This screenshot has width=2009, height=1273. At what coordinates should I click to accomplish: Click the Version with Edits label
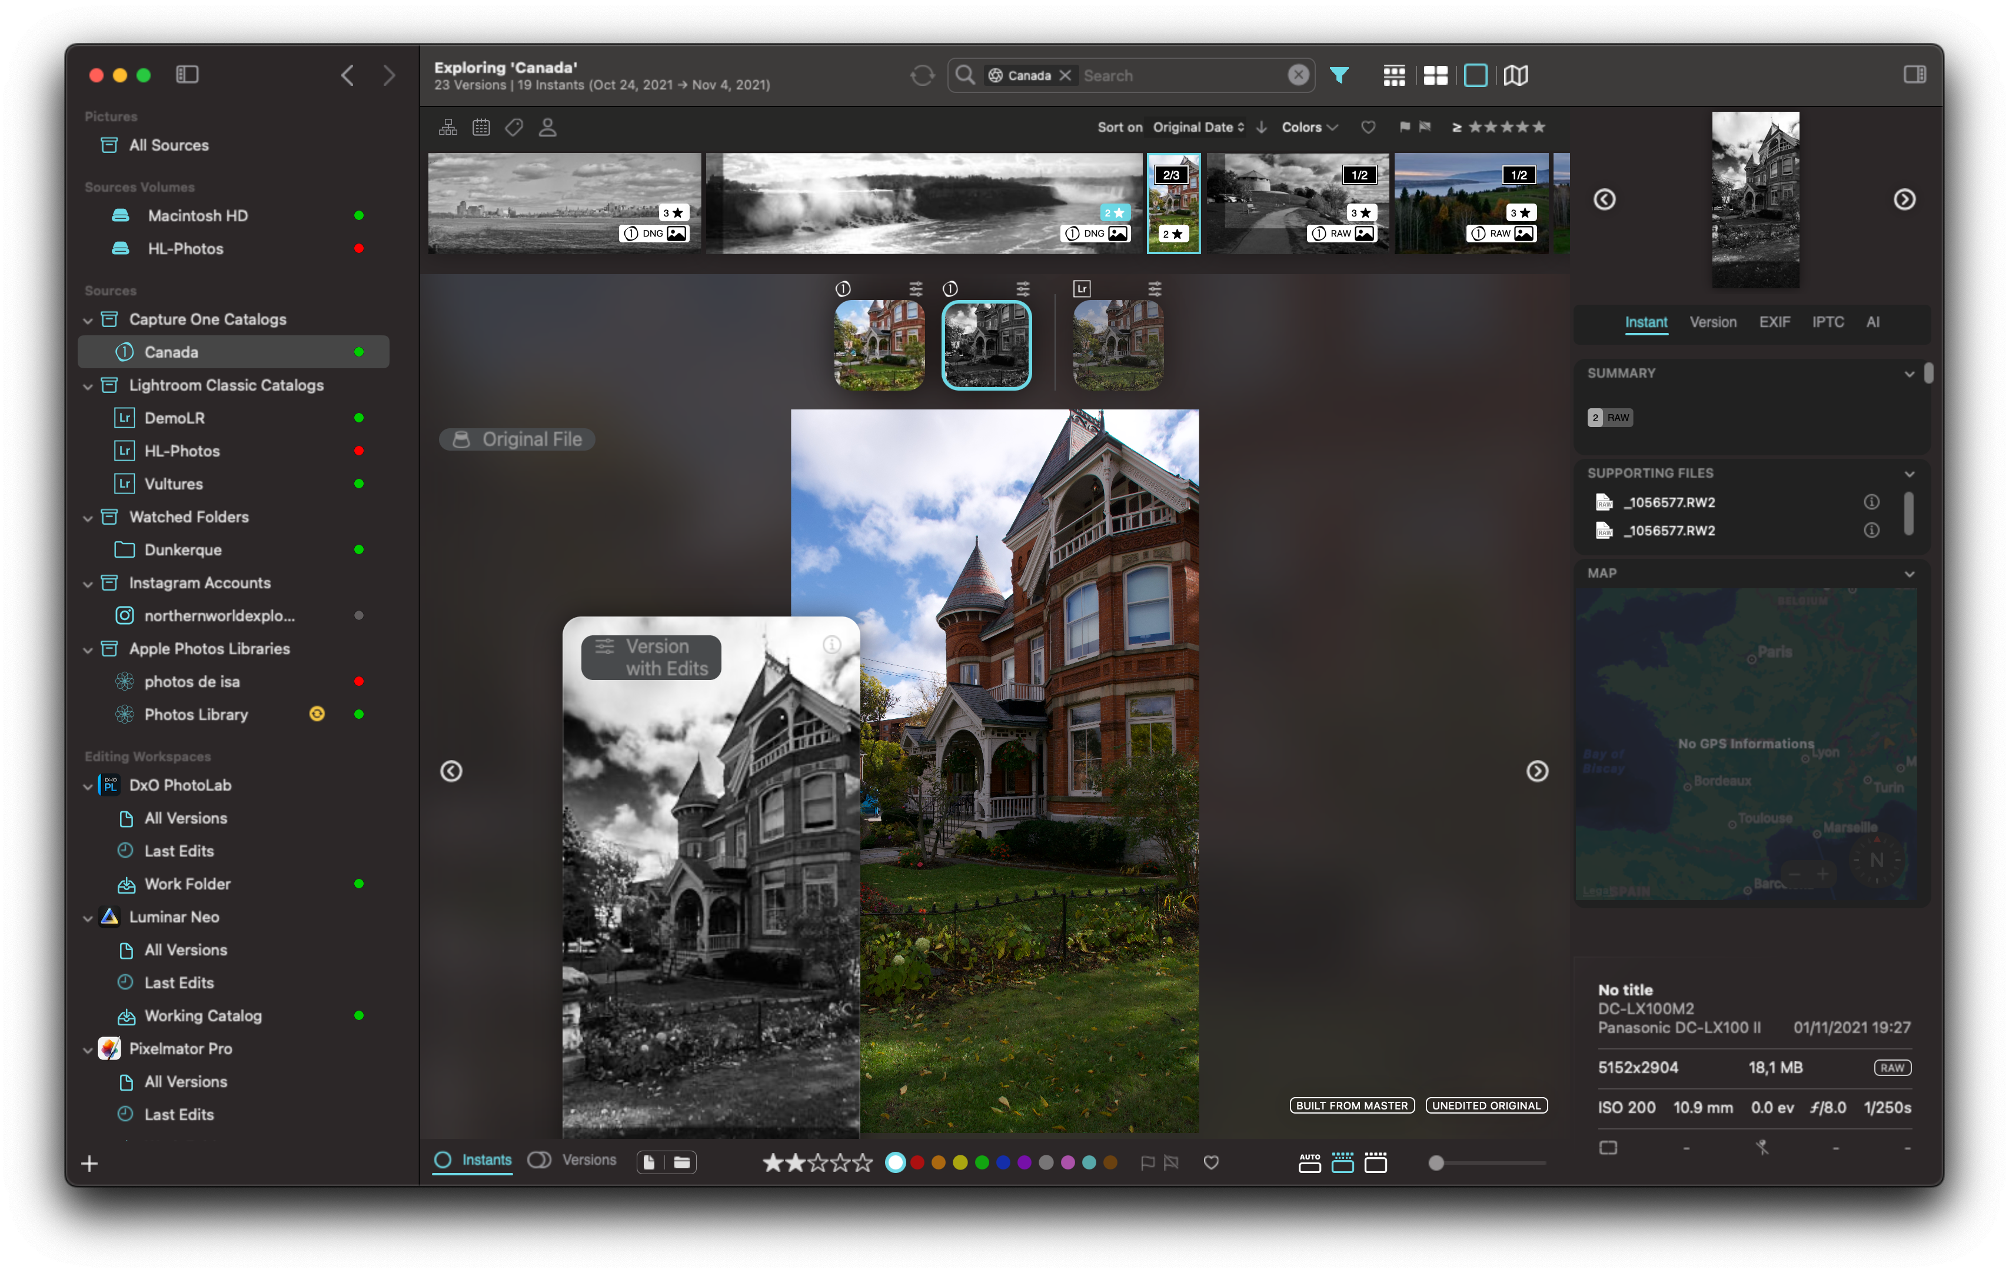pos(651,658)
